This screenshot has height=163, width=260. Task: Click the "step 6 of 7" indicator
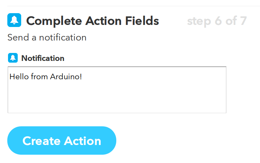pos(217,21)
